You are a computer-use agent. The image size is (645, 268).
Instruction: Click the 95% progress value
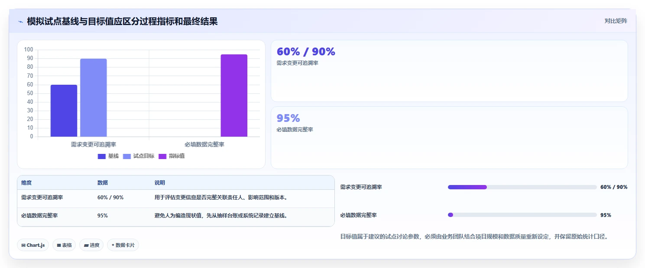click(x=606, y=215)
